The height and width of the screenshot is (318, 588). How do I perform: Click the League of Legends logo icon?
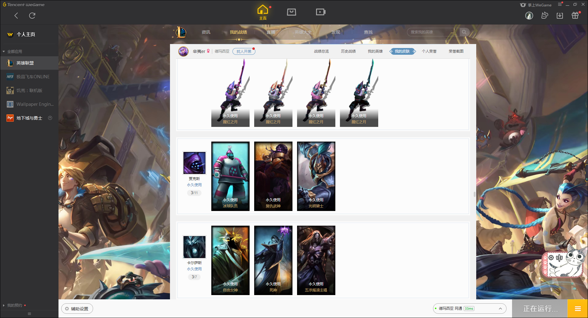(x=181, y=32)
